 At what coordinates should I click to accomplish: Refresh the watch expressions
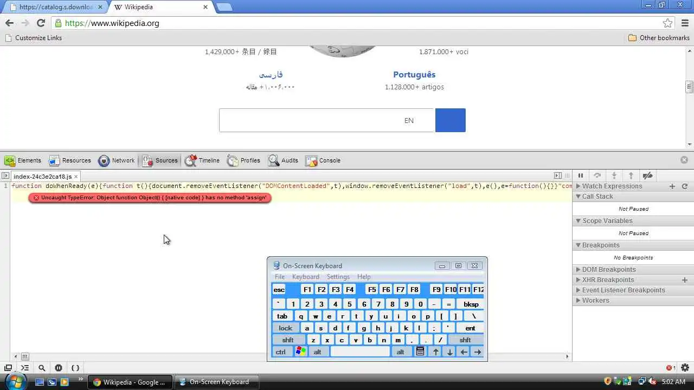pyautogui.click(x=685, y=186)
